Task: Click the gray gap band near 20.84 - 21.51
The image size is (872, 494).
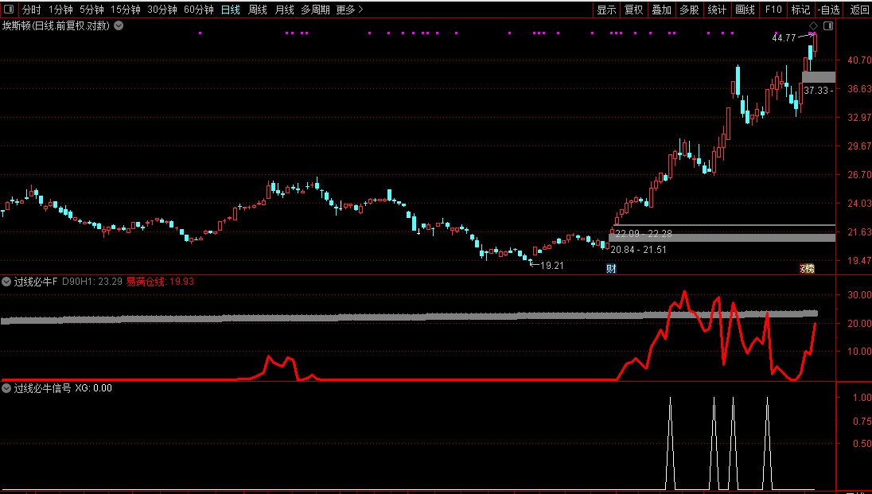Action: point(722,238)
